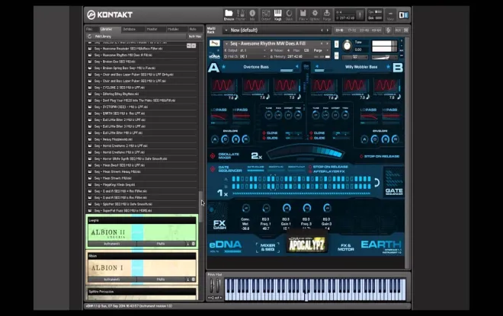This screenshot has width=503, height=316.
Task: Toggle the Gate Sequencer power button
Action: (x=213, y=169)
